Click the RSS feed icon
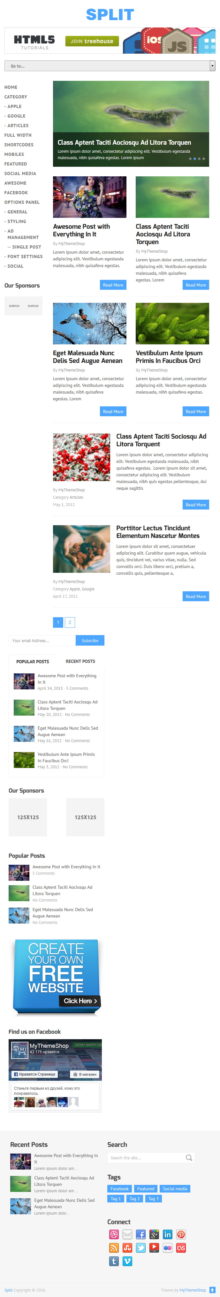Viewport: 220px width, 1297px height. tap(114, 1248)
